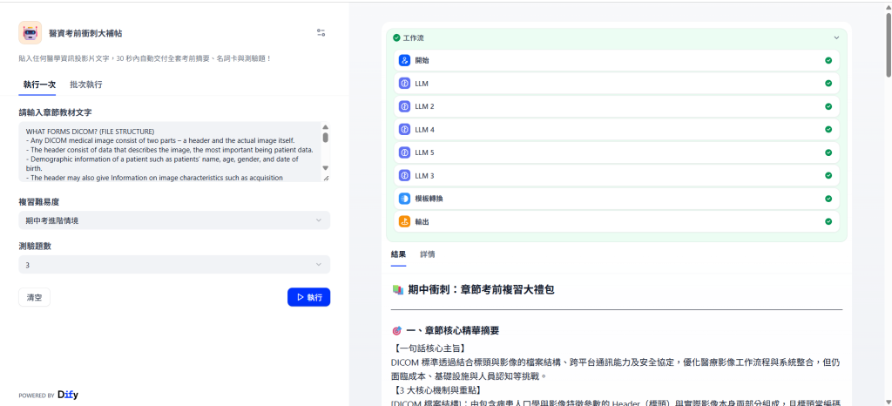Image resolution: width=892 pixels, height=406 pixels.
Task: Click the 【3 大核心機制與重點】 text
Action: point(437,390)
